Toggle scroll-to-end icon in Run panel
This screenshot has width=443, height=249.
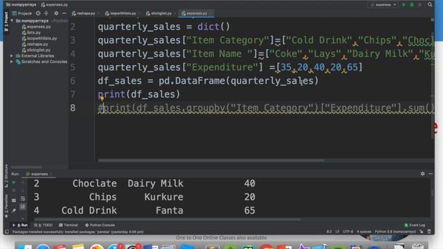click(x=23, y=207)
